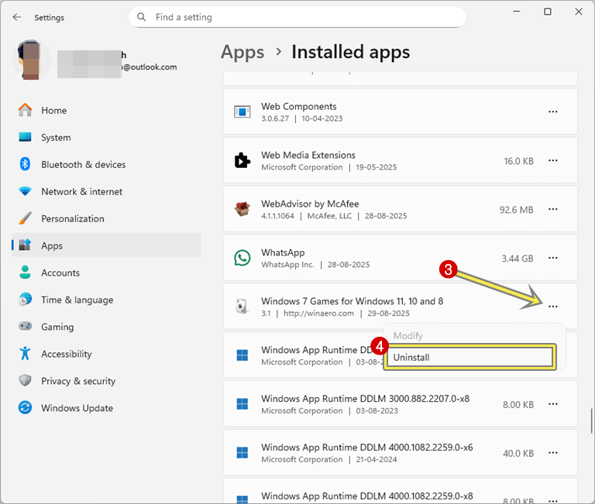
Task: Click the Accessibility figure icon
Action: click(25, 354)
